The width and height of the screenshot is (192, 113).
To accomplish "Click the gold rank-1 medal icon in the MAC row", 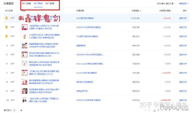I will [x=7, y=18].
